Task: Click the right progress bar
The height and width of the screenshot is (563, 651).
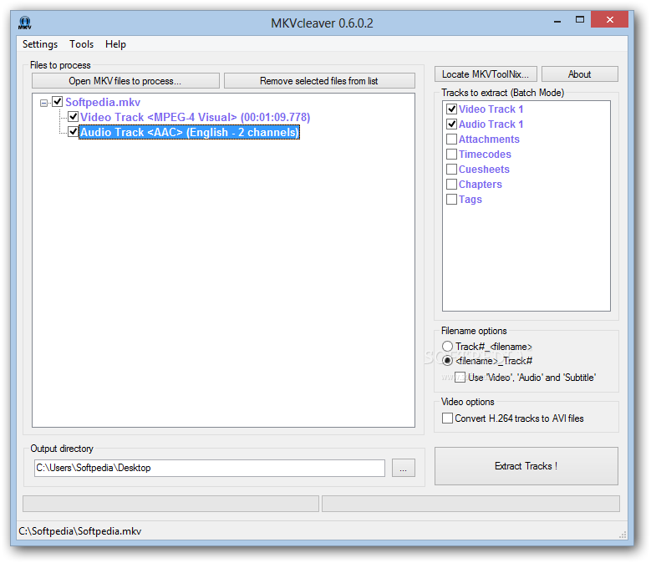Action: (x=470, y=504)
